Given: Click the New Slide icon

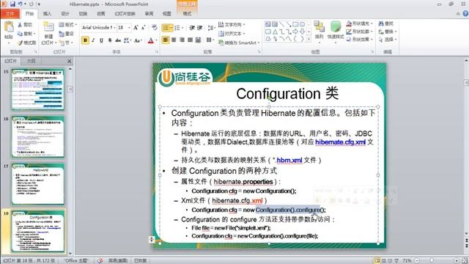Looking at the screenshot, I should tap(48, 27).
